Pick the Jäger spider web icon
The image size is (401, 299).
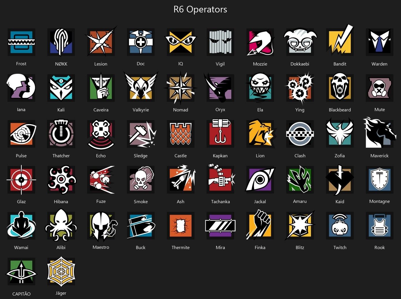pyautogui.click(x=61, y=271)
